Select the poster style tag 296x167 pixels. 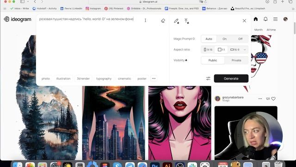142,78
